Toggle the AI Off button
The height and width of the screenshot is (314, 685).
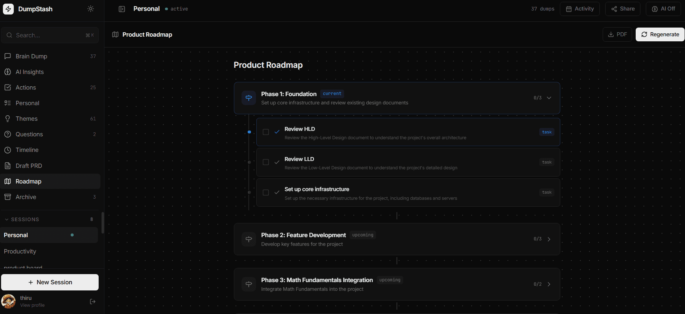pyautogui.click(x=663, y=9)
